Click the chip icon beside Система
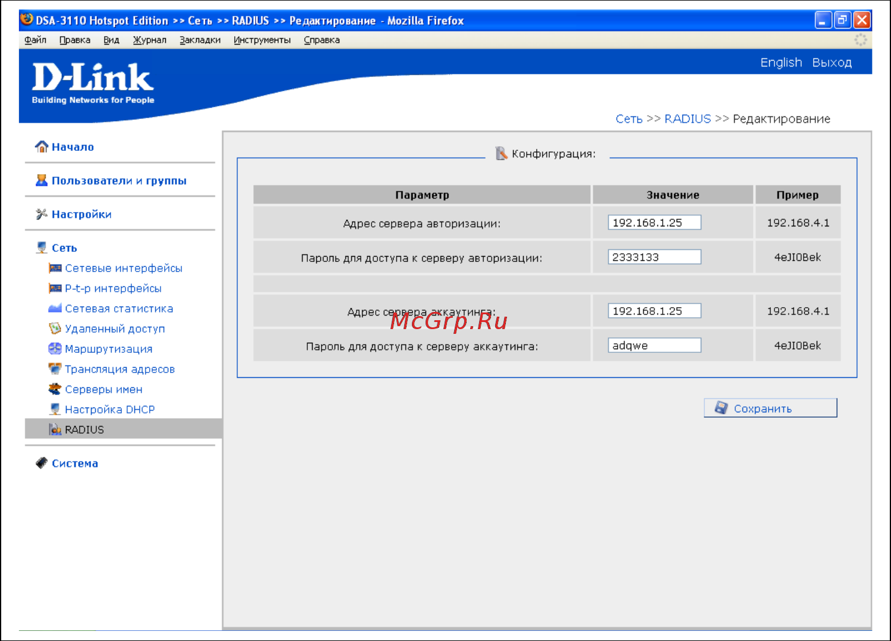The width and height of the screenshot is (891, 641). click(x=42, y=463)
